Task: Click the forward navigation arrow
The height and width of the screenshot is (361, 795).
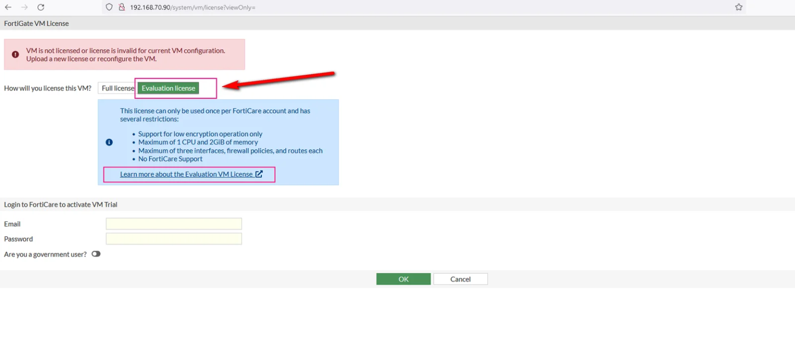Action: (24, 7)
